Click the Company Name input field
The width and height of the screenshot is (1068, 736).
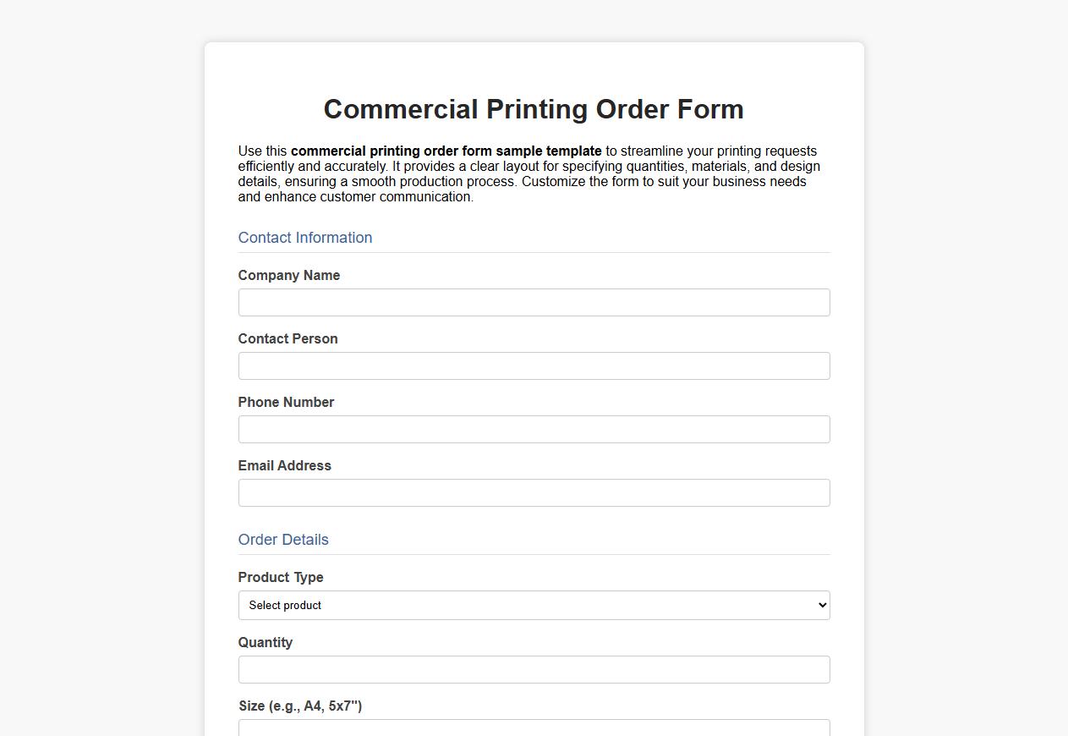coord(534,302)
